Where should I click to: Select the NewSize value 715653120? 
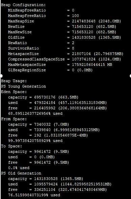point(82,26)
